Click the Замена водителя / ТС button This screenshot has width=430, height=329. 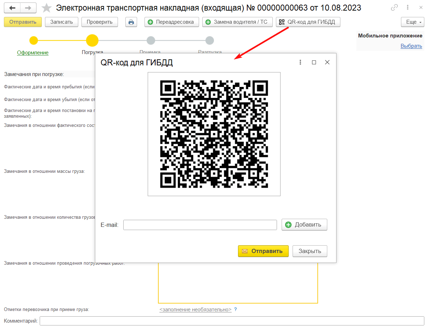click(x=237, y=22)
